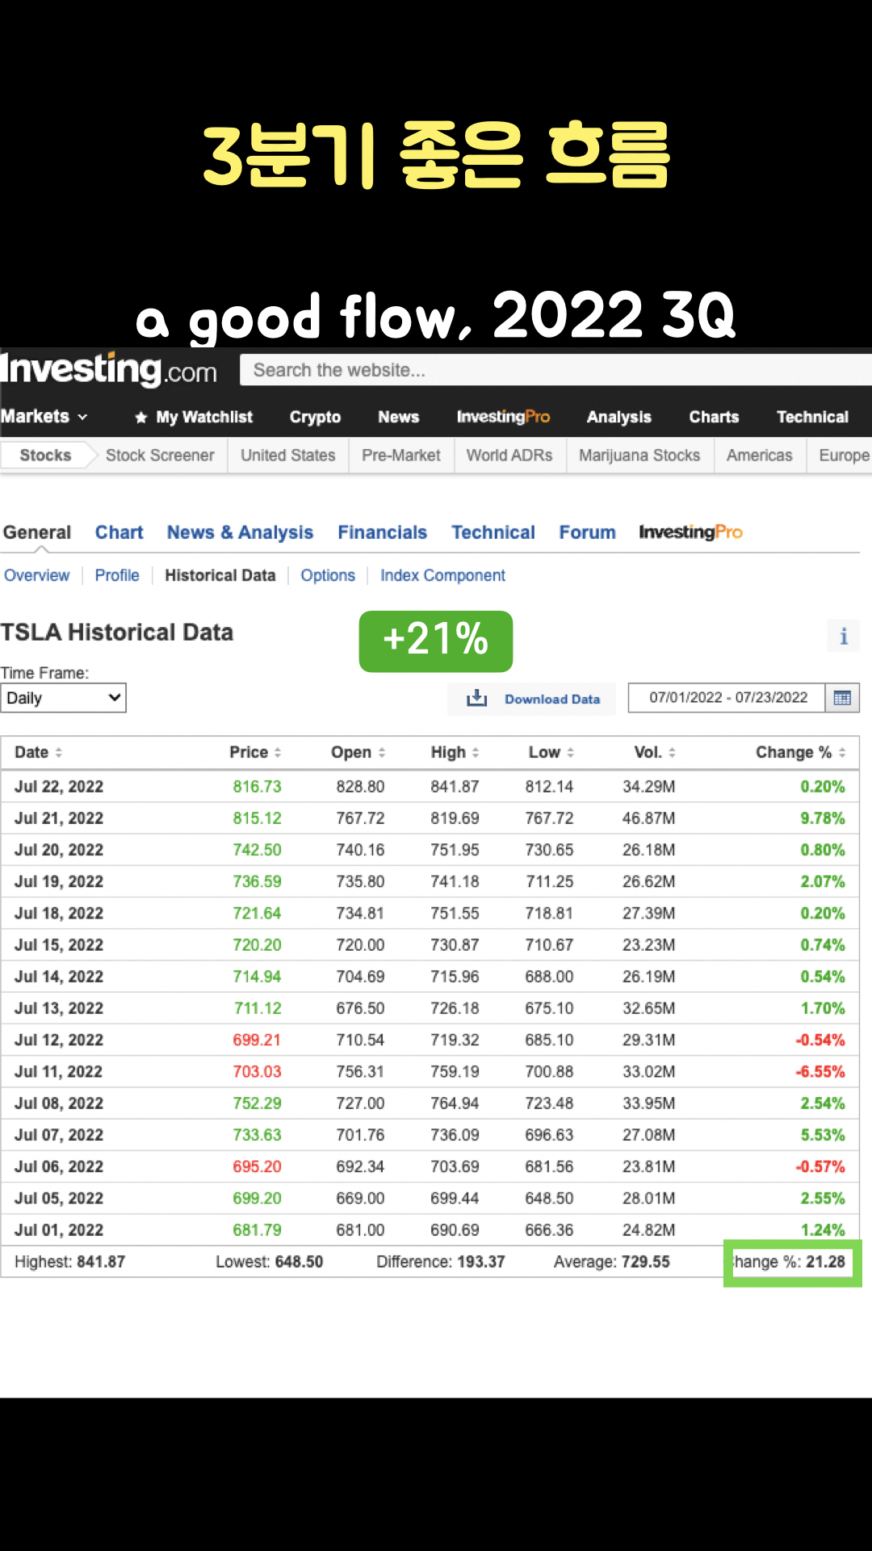The height and width of the screenshot is (1551, 872).
Task: Open the Crypto menu
Action: (x=315, y=417)
